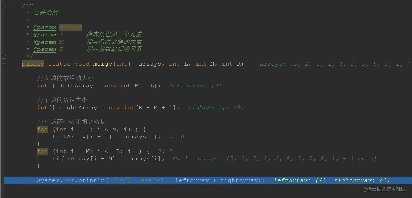The image size is (412, 198).
Task: Click the merge method name
Action: (x=103, y=64)
